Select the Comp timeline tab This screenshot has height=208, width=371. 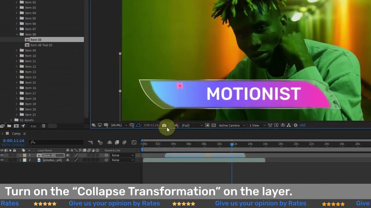16,134
